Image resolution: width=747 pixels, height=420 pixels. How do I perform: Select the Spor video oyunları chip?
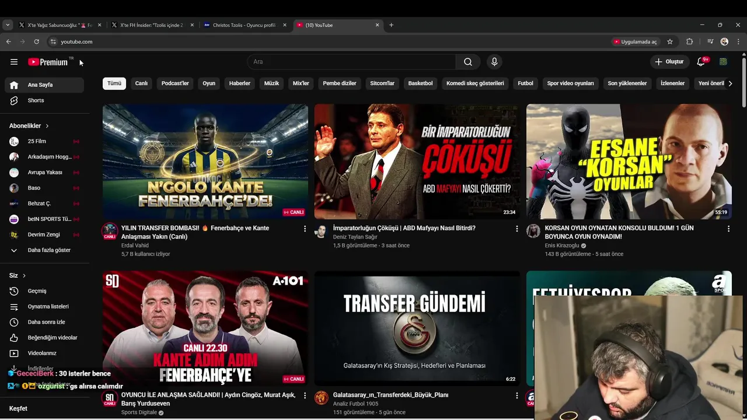point(571,83)
